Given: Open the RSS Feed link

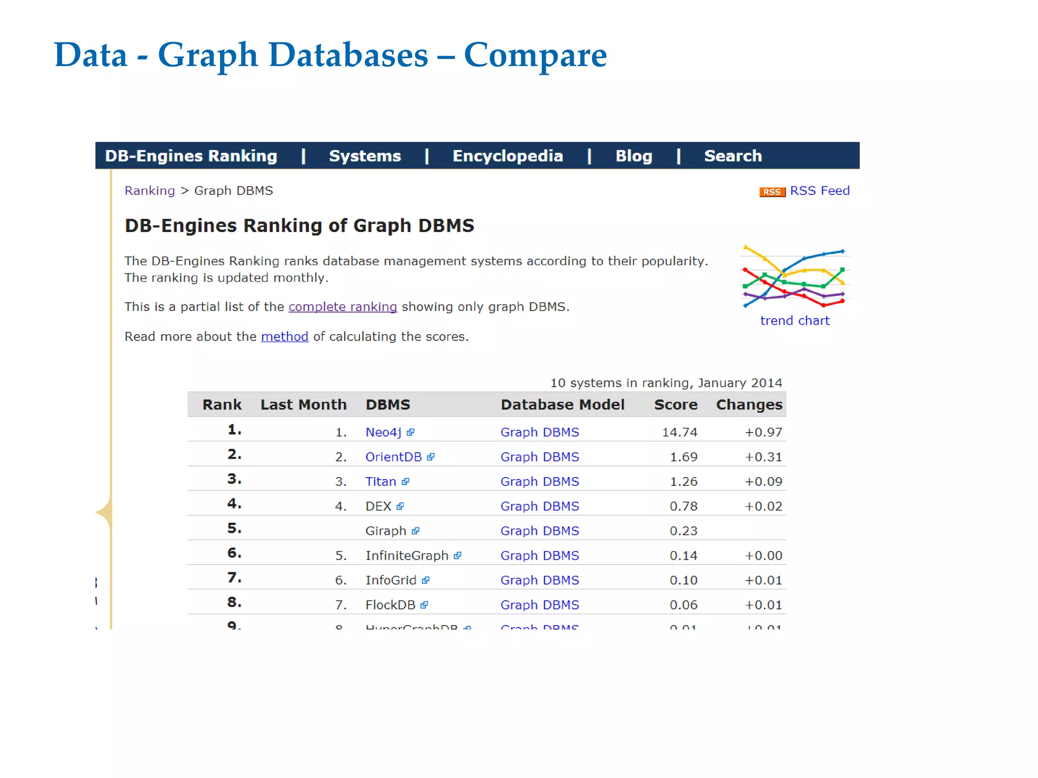Looking at the screenshot, I should pyautogui.click(x=820, y=190).
